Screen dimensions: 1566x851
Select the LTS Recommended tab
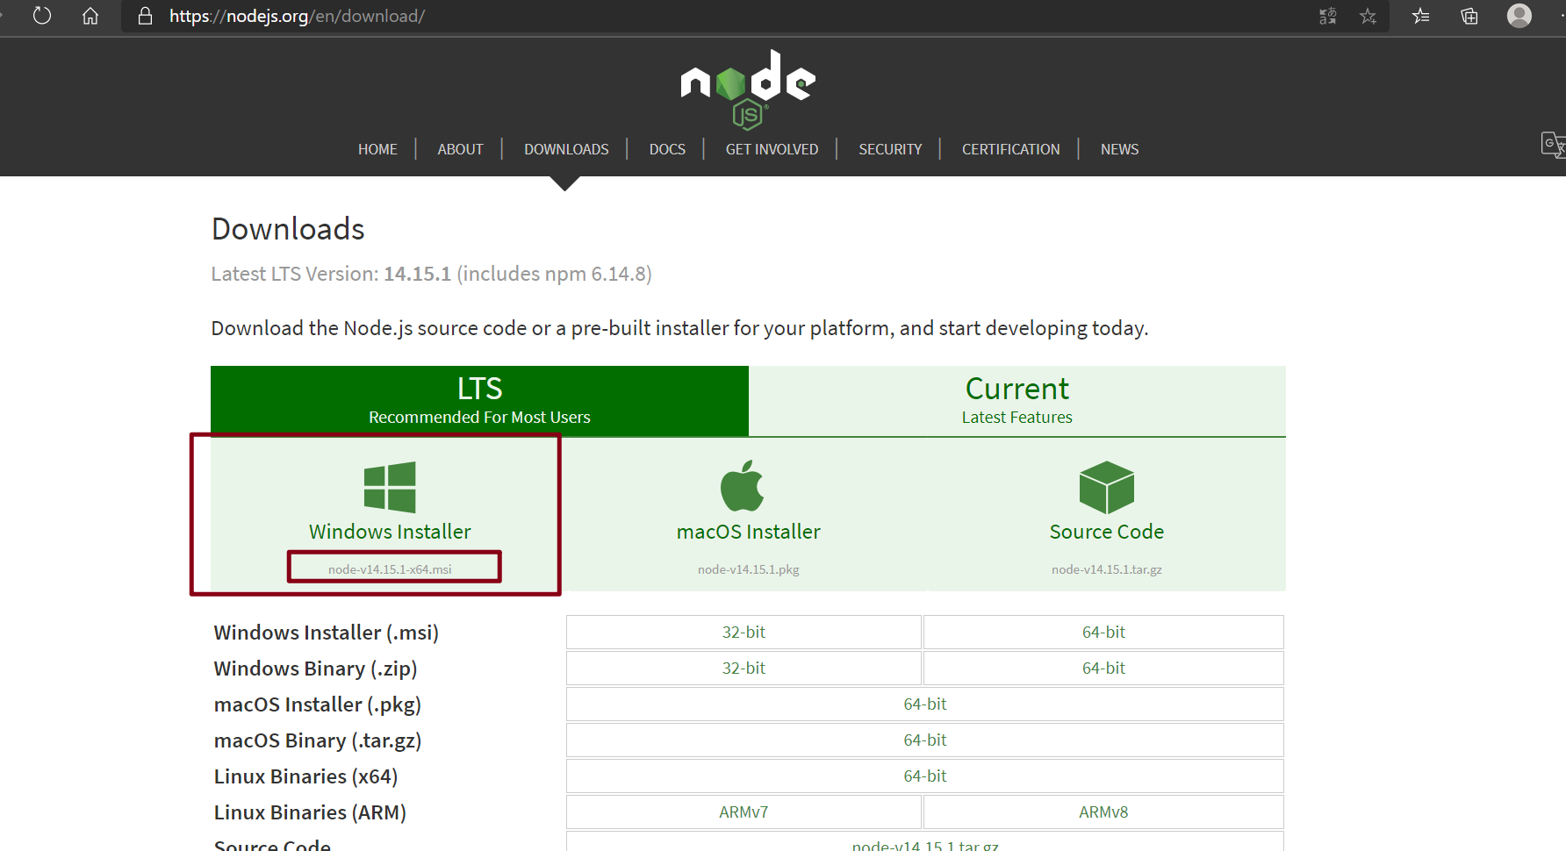pyautogui.click(x=479, y=401)
